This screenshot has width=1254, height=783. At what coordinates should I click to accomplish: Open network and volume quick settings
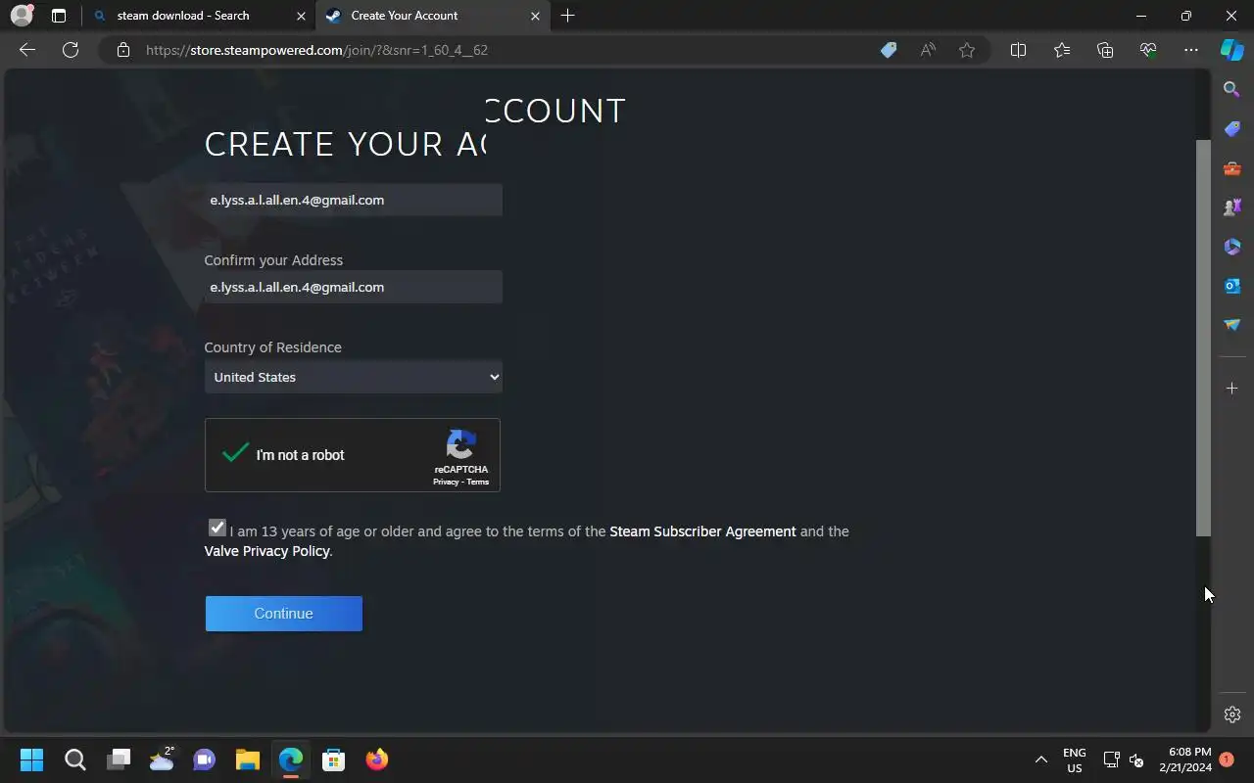(x=1124, y=760)
